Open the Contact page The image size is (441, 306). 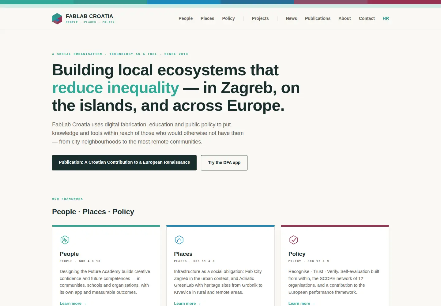[367, 18]
